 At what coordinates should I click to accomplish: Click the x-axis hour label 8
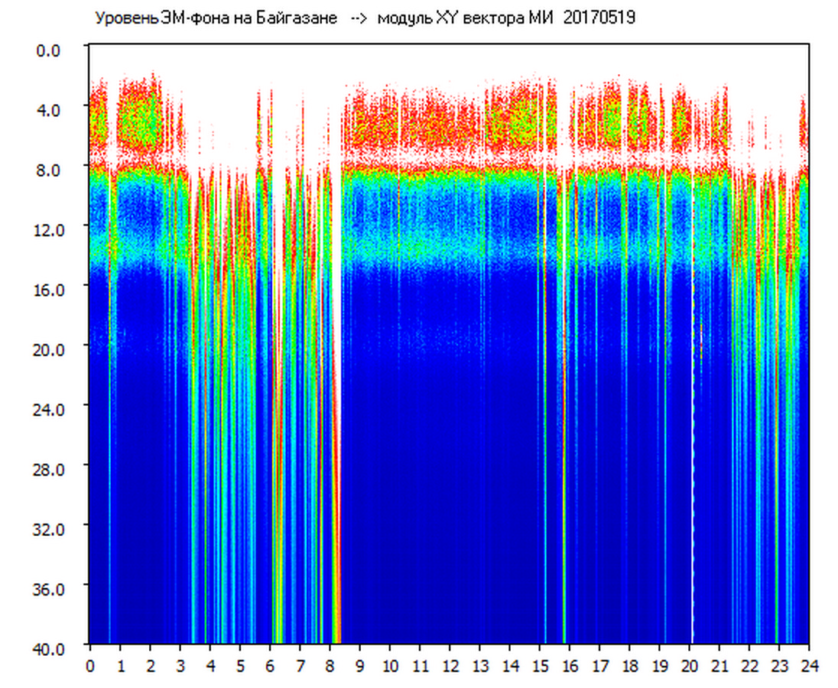click(x=330, y=665)
